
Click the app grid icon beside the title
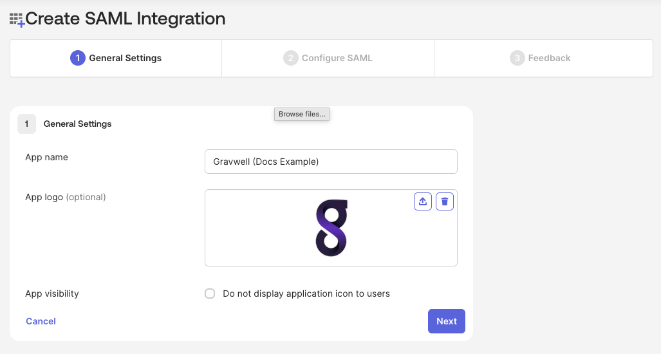[17, 20]
